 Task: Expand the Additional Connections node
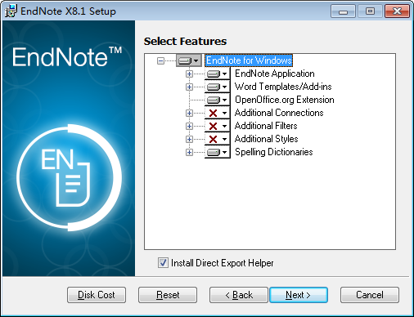189,113
